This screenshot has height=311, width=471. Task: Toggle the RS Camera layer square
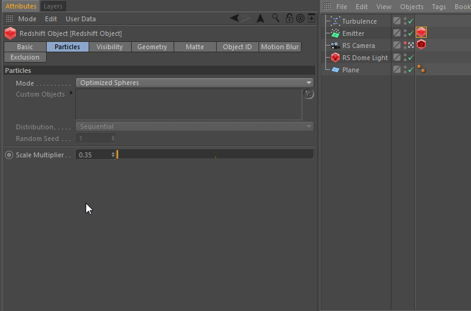397,45
